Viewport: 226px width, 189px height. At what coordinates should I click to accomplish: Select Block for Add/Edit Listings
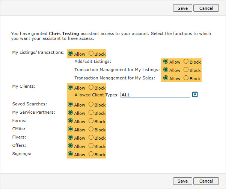coord(186,62)
